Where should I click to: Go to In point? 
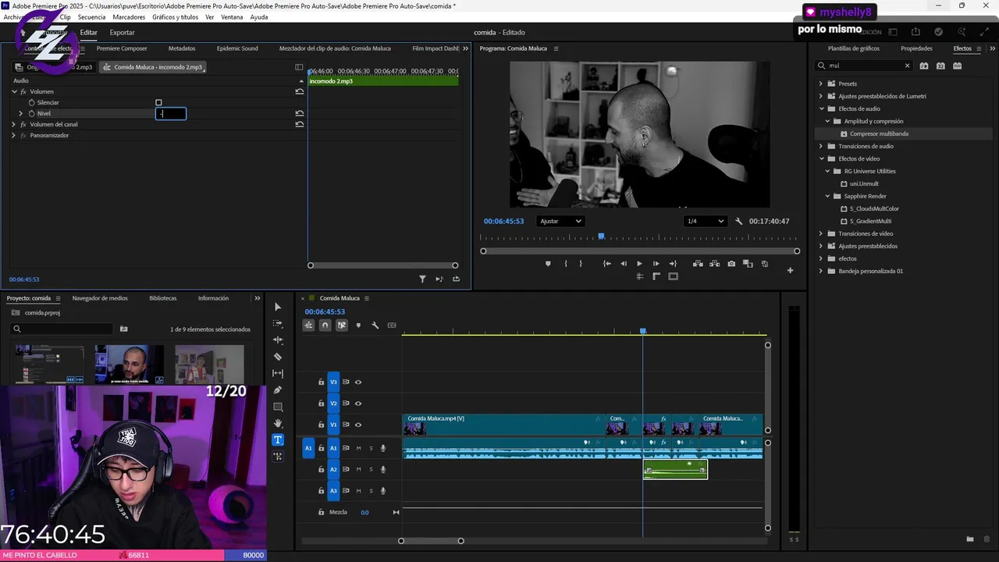tap(606, 264)
